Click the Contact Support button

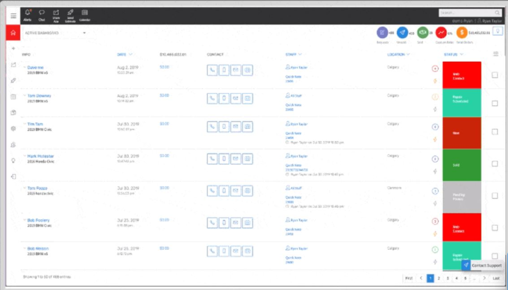tap(483, 265)
